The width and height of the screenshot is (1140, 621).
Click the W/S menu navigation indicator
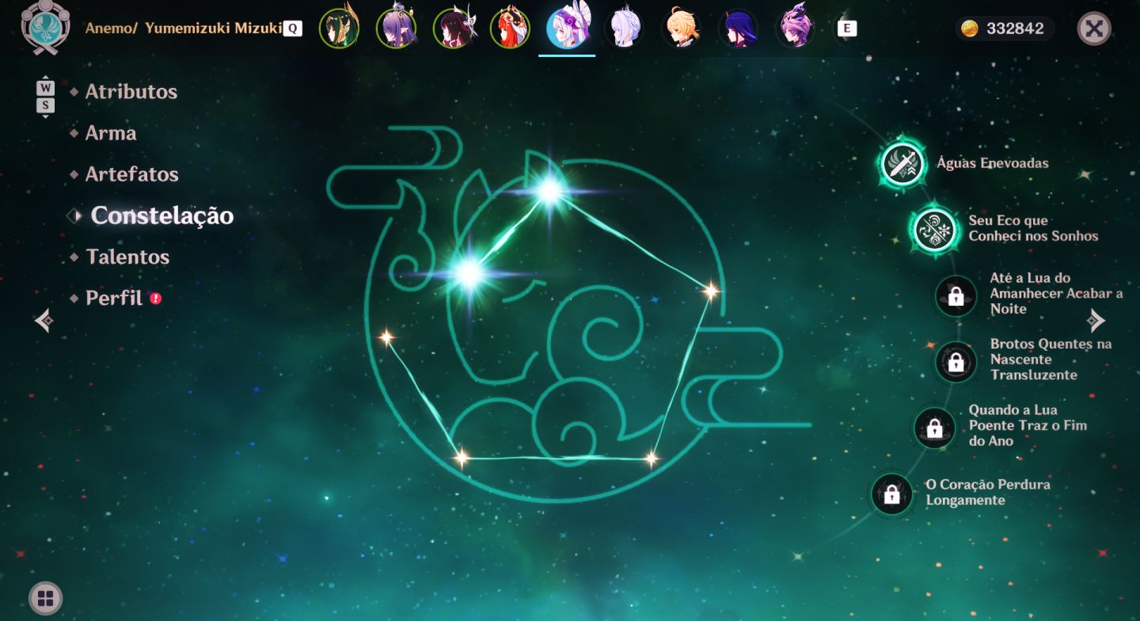point(46,97)
